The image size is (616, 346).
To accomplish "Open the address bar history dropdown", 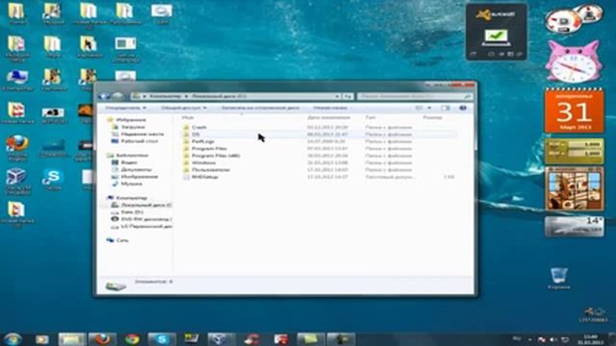I will 337,96.
